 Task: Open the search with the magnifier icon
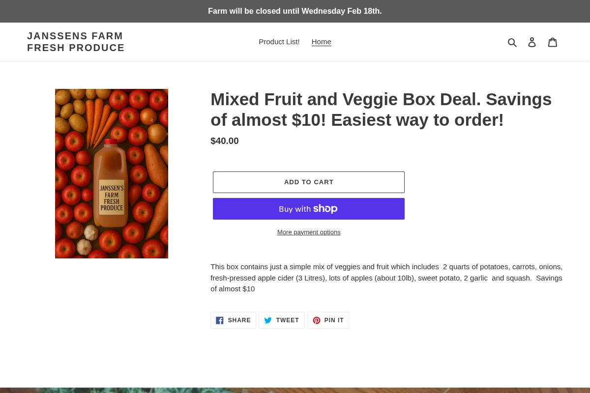click(512, 42)
